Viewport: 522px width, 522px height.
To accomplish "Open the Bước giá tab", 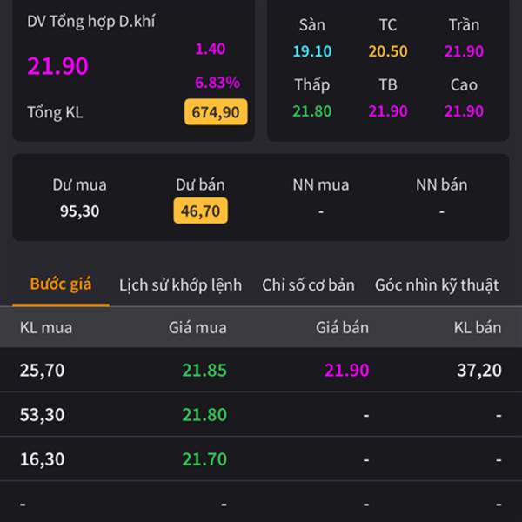I will [61, 284].
